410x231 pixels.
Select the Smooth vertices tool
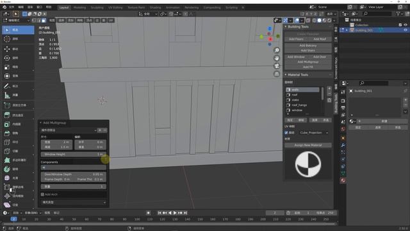tap(18, 178)
